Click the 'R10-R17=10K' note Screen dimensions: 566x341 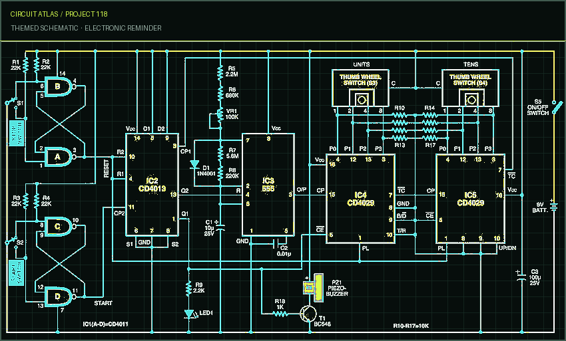pyautogui.click(x=411, y=326)
